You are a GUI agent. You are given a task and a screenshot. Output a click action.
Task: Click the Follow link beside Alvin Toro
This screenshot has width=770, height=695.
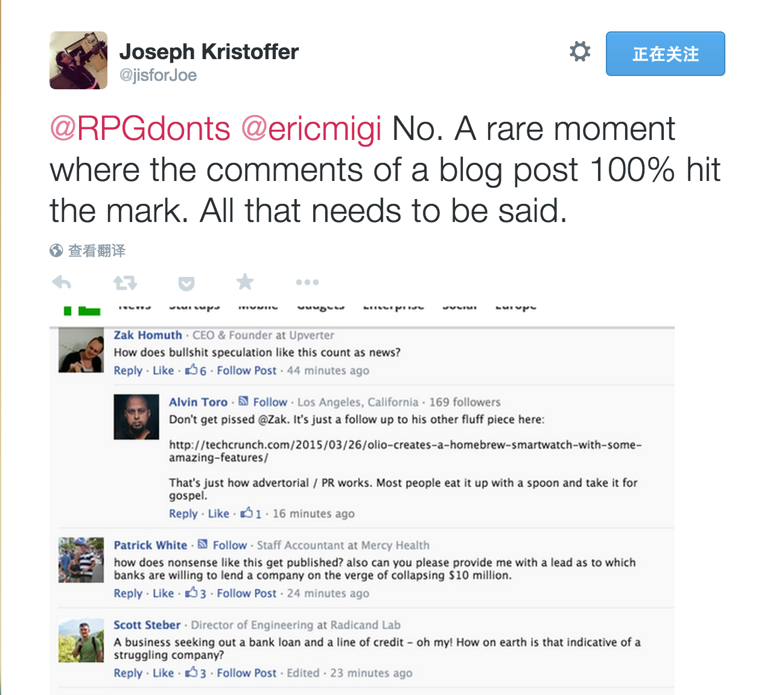[x=270, y=402]
